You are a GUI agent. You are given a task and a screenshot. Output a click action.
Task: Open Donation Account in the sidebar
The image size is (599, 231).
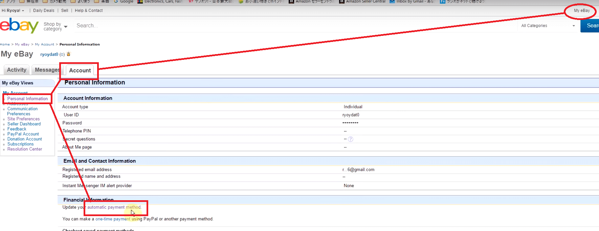(25, 139)
